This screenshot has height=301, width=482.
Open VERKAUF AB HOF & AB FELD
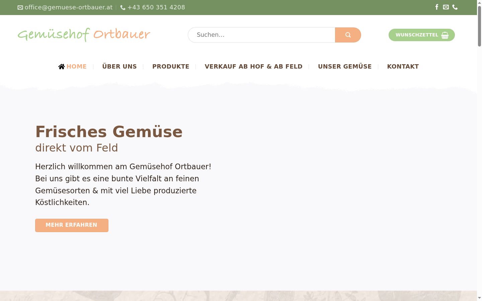click(254, 67)
